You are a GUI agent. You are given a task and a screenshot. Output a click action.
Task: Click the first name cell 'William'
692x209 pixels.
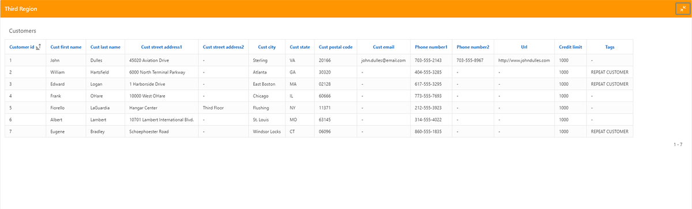[58, 72]
